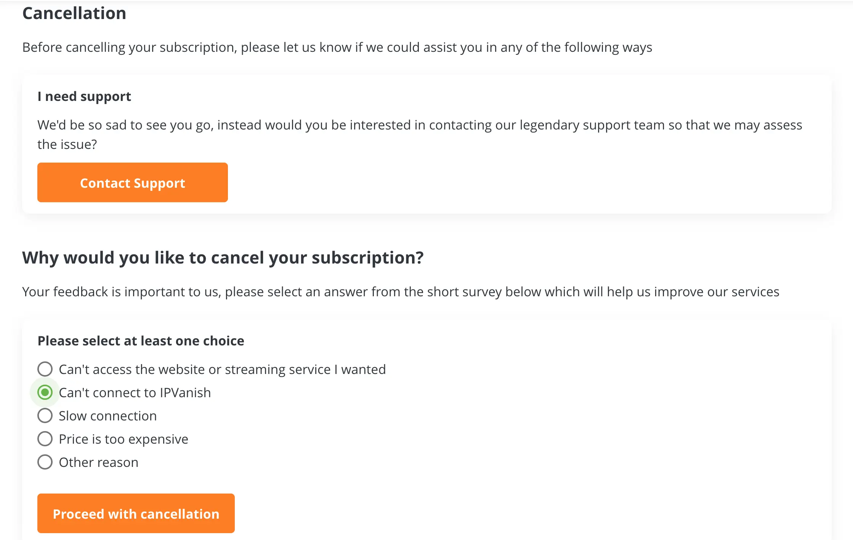Click "Please select at least one choice" label
Image resolution: width=853 pixels, height=540 pixels.
pyautogui.click(x=141, y=340)
